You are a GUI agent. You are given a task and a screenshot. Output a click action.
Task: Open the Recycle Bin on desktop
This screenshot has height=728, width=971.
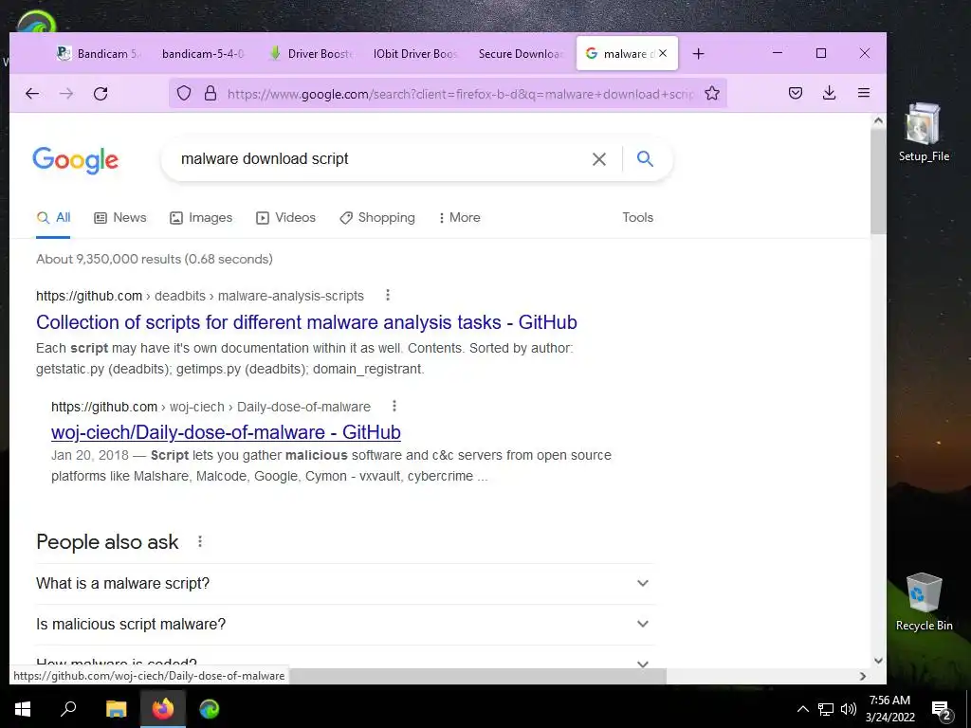(x=924, y=602)
